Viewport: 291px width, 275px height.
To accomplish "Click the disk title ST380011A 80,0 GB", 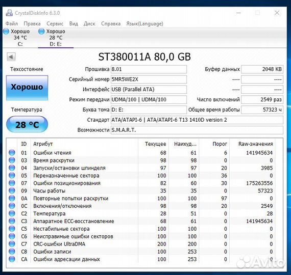I will [x=144, y=57].
